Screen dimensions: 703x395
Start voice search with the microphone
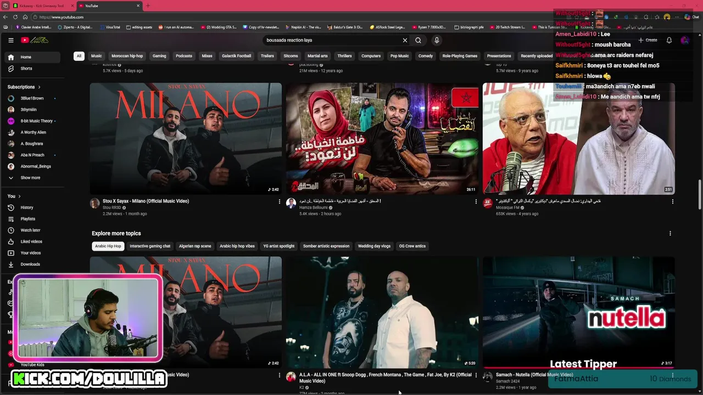tap(437, 40)
